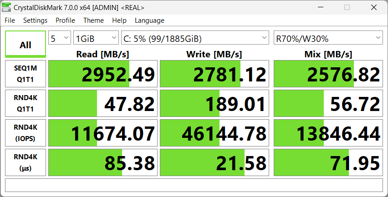The width and height of the screenshot is (388, 197).
Task: Click the Read [MB/s] column header
Action: [x=102, y=54]
